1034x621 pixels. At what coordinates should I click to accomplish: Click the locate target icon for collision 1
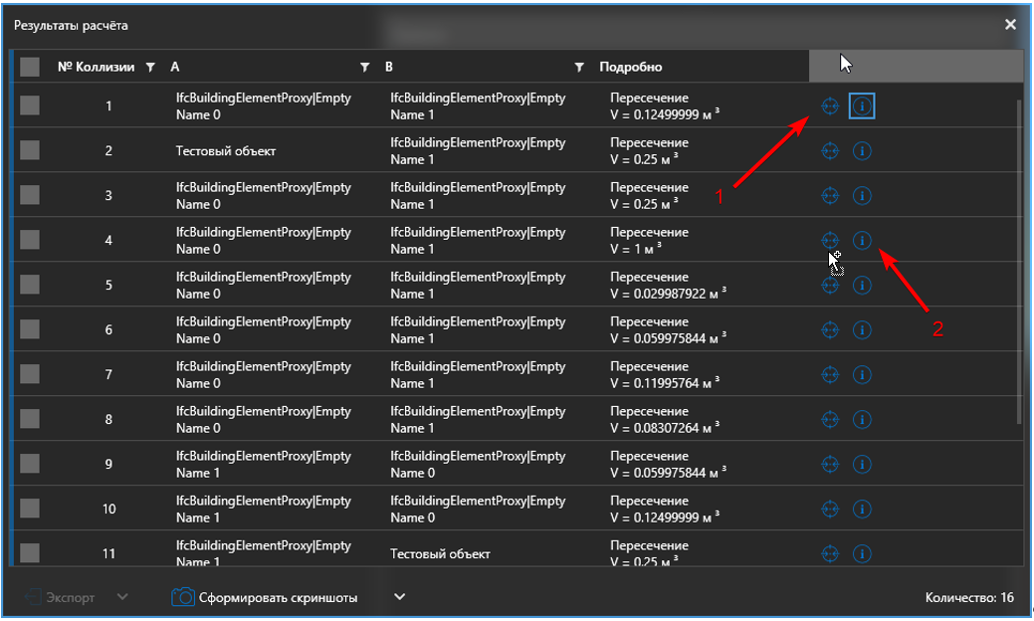[830, 106]
